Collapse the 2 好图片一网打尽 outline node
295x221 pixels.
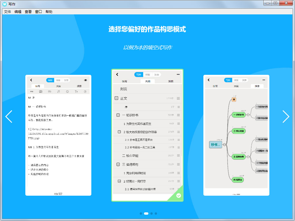click(119, 181)
